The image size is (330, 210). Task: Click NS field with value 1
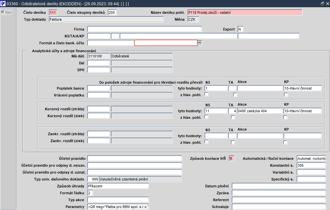216,88
